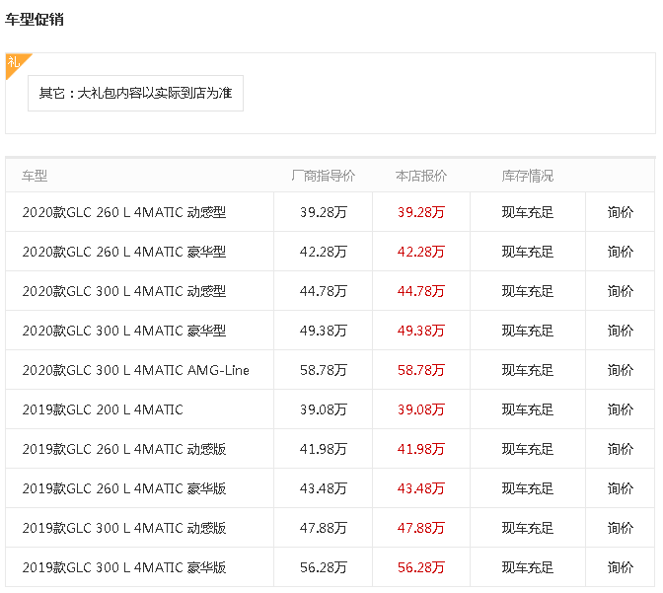Click the black 58.78万 manufacturer guide price

point(324,370)
